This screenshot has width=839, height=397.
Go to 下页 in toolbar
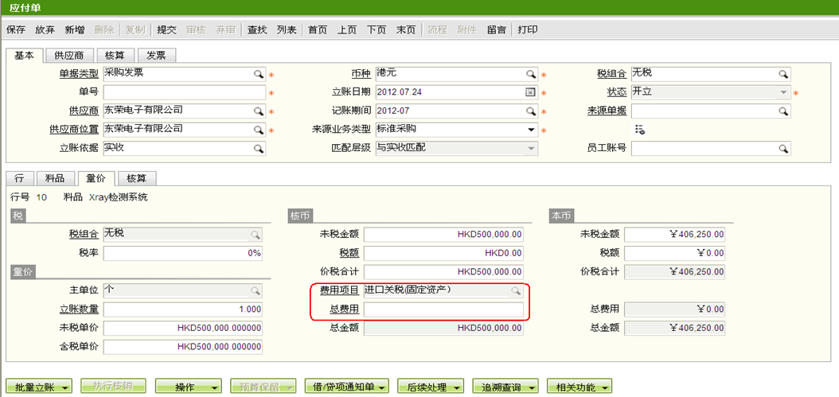click(377, 29)
